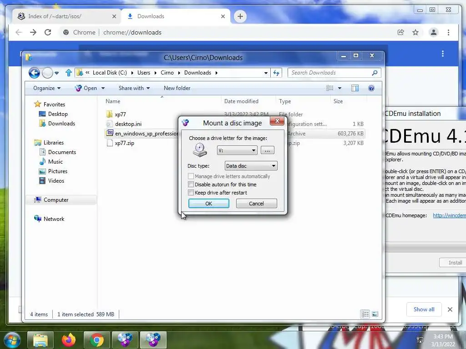This screenshot has width=466, height=349.
Task: Click Local Disk (C:) breadcrumb
Action: tap(110, 73)
